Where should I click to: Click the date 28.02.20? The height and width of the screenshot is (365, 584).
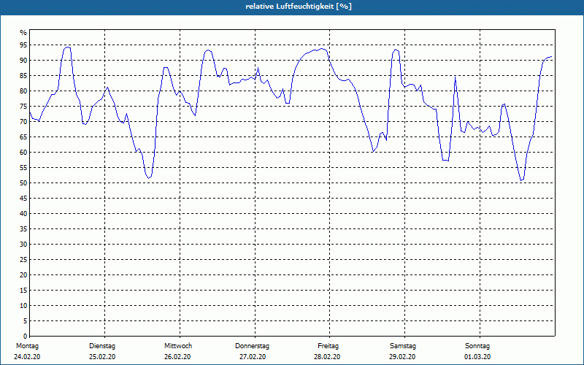pos(327,357)
